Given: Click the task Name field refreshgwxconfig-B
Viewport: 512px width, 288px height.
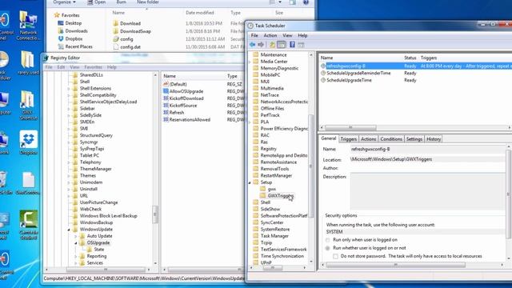Looking at the screenshot, I should pos(427,150).
